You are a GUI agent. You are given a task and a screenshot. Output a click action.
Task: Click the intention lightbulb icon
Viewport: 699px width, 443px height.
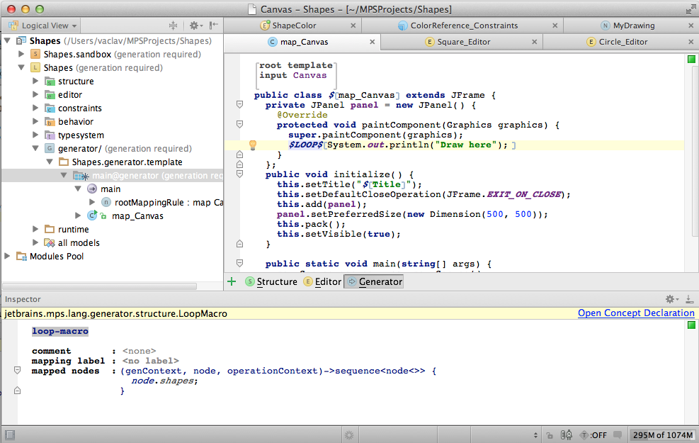point(251,145)
